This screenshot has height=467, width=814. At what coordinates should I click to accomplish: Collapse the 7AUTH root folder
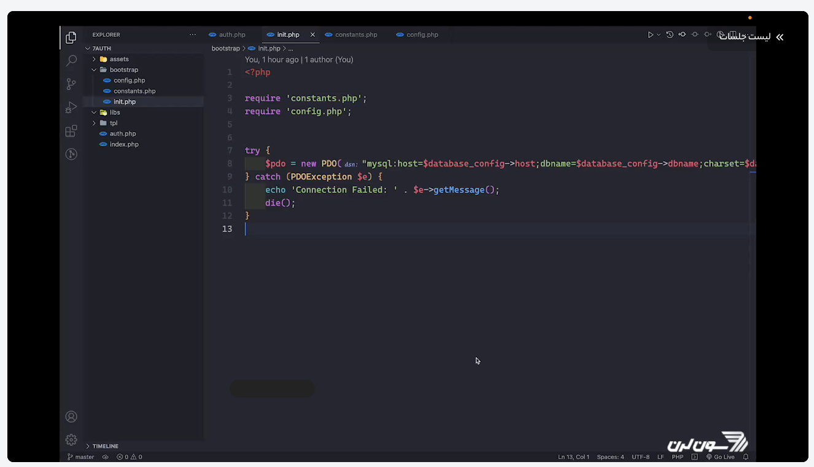click(88, 49)
